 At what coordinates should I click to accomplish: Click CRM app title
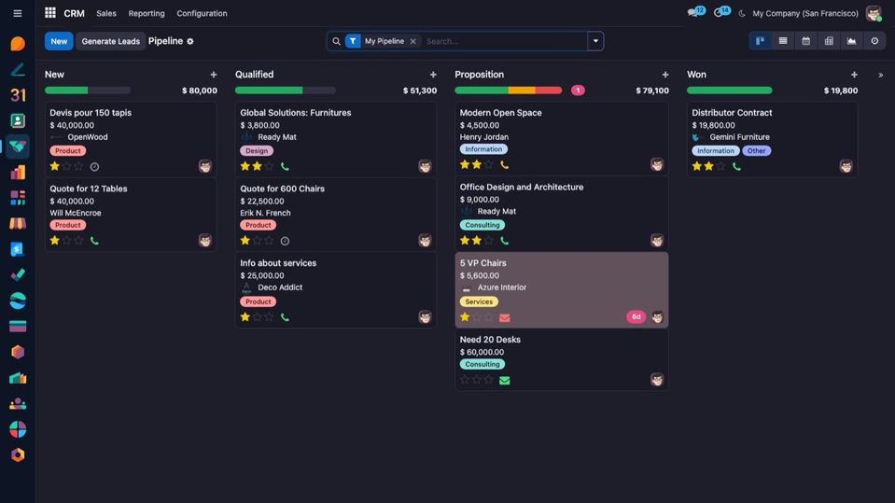coord(75,13)
